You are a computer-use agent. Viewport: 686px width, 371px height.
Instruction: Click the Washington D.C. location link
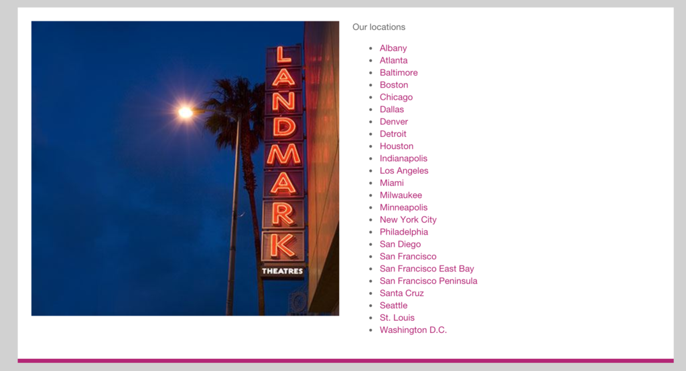[413, 330]
